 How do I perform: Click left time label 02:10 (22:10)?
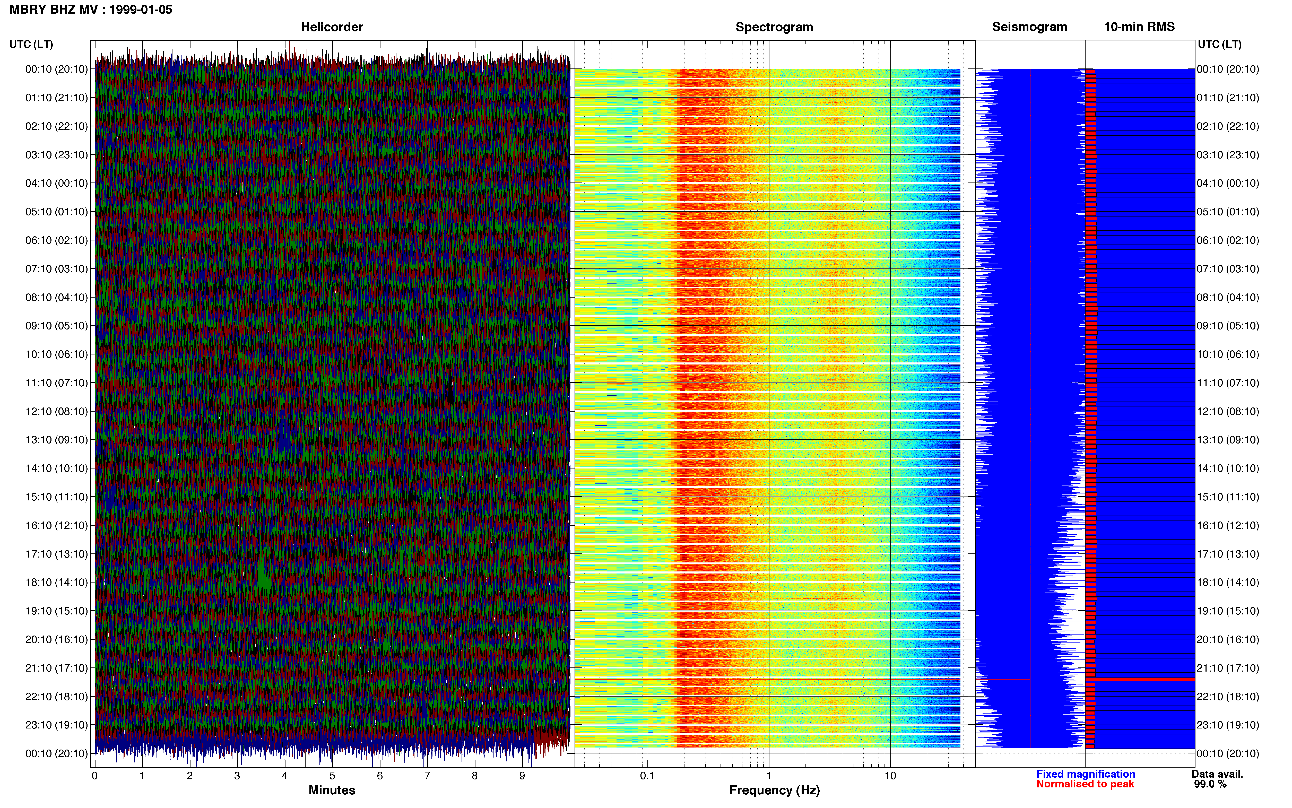[57, 126]
